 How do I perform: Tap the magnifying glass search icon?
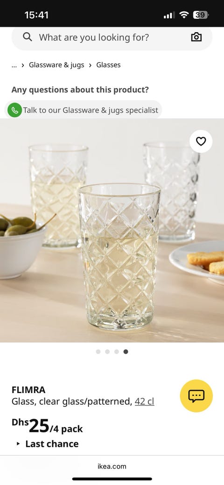click(x=27, y=37)
